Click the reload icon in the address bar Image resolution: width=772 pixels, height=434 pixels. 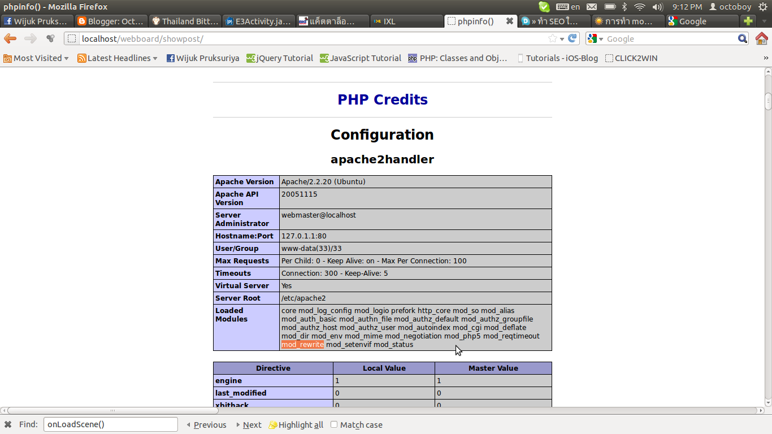click(x=573, y=38)
